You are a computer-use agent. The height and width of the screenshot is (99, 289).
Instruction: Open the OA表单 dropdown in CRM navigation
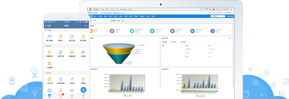pyautogui.click(x=143, y=16)
